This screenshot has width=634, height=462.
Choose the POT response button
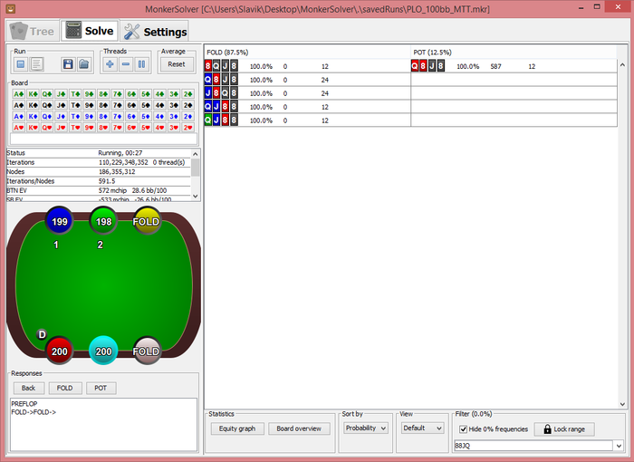click(101, 388)
